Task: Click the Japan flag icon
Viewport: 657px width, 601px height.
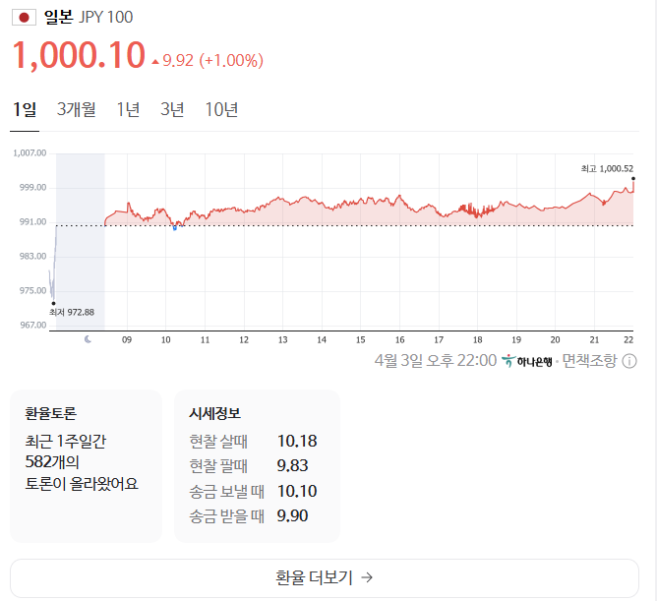Action: (24, 17)
